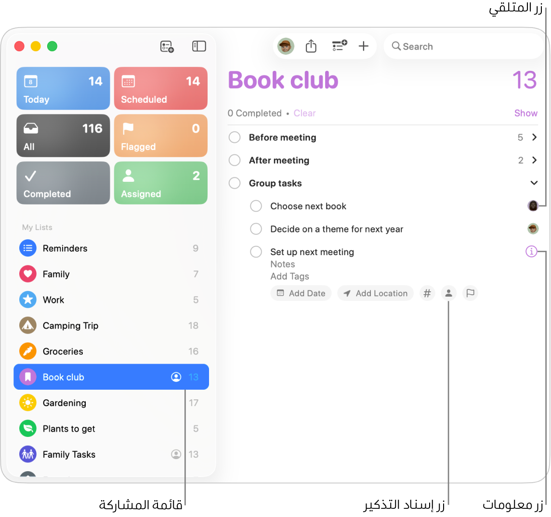551x517 pixels.
Task: Click the Plants to get leaf icon
Action: coord(28,429)
